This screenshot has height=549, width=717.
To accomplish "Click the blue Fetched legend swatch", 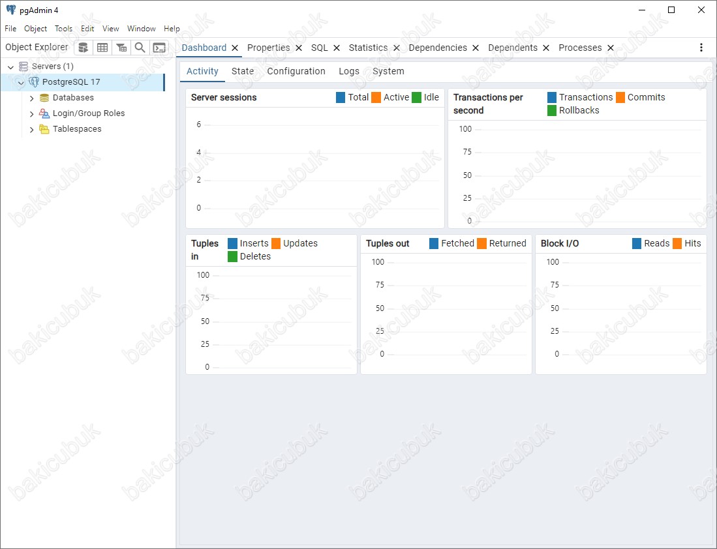I will [434, 244].
